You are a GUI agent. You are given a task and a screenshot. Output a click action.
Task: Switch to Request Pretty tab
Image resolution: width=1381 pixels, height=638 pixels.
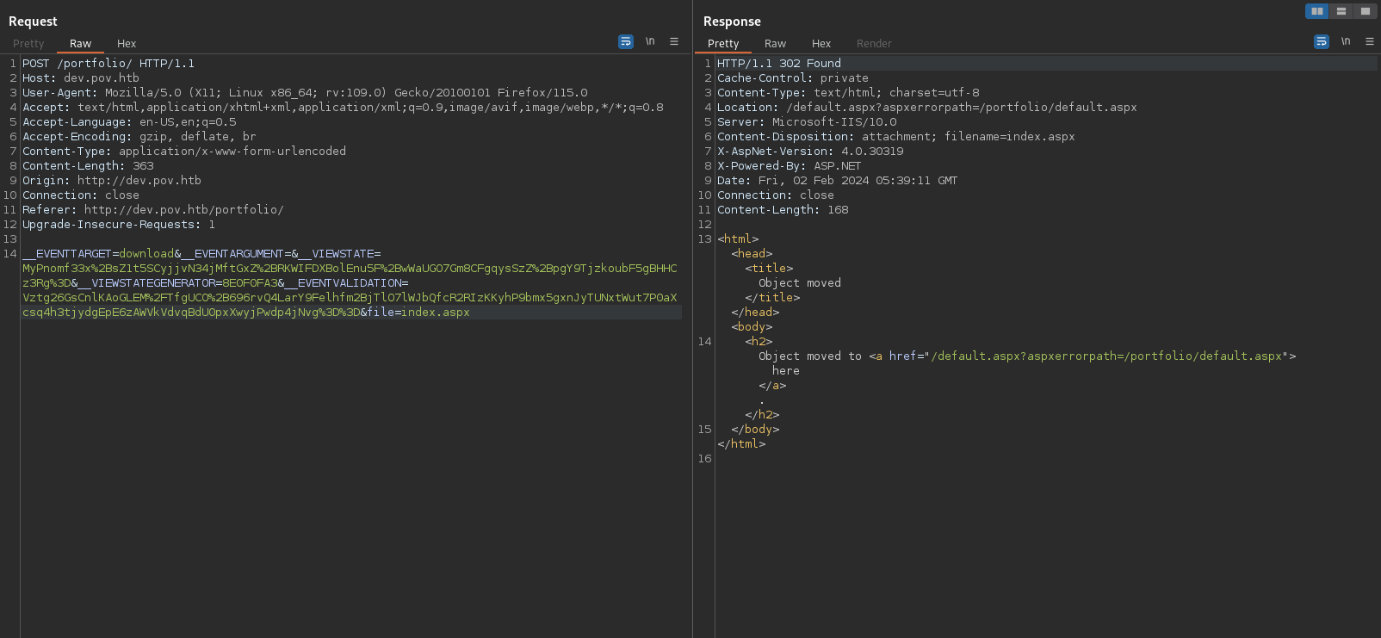coord(28,44)
